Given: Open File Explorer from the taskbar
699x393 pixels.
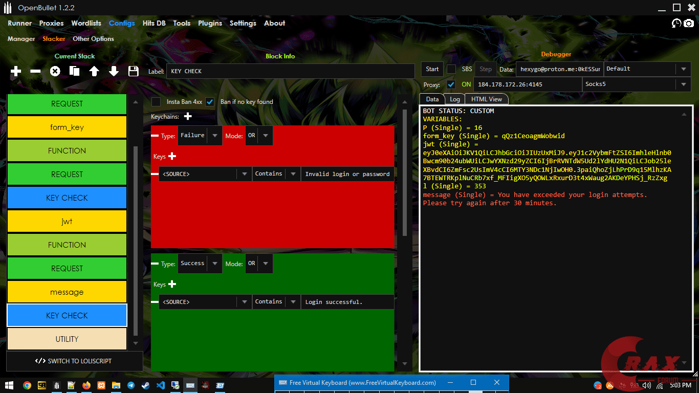Looking at the screenshot, I should pyautogui.click(x=116, y=385).
